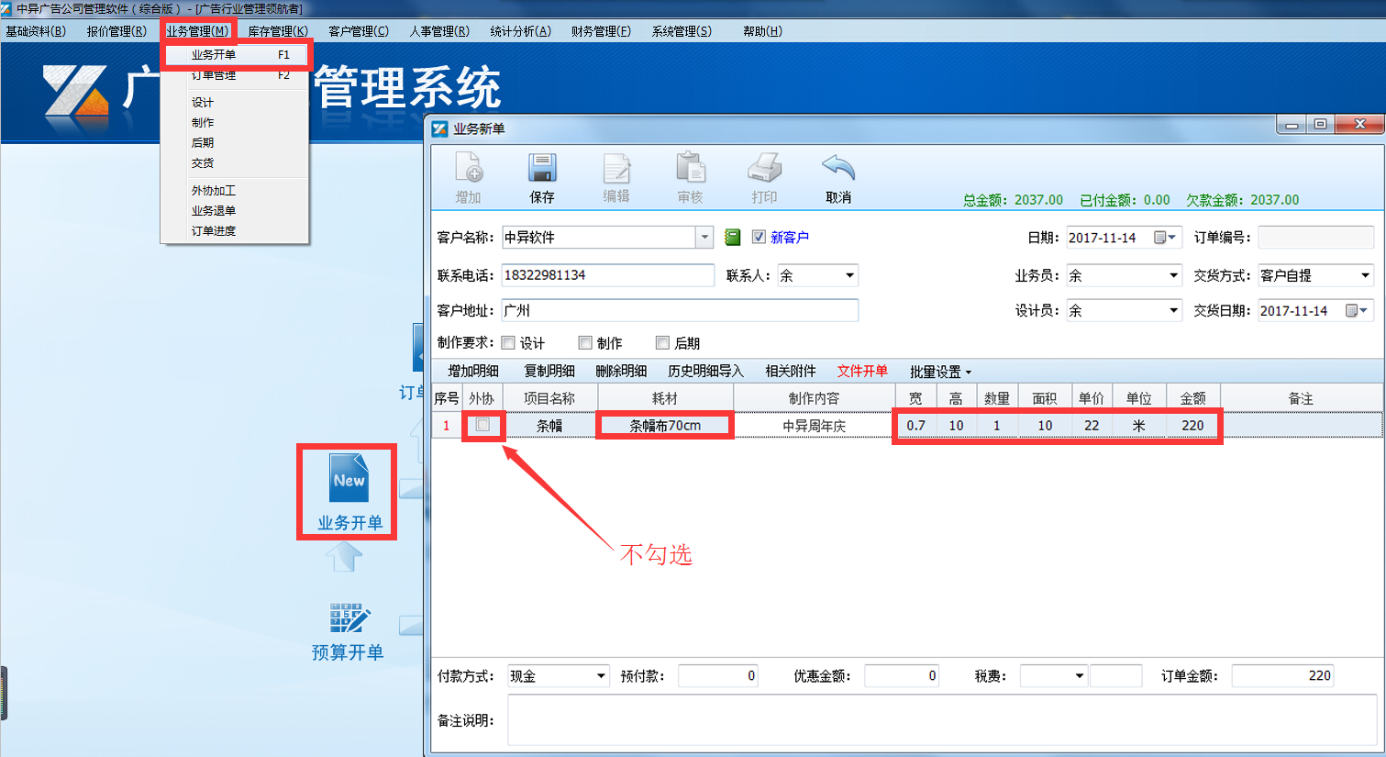Click the 金额 column header
Screen dimensions: 1386x757
[x=1192, y=398]
